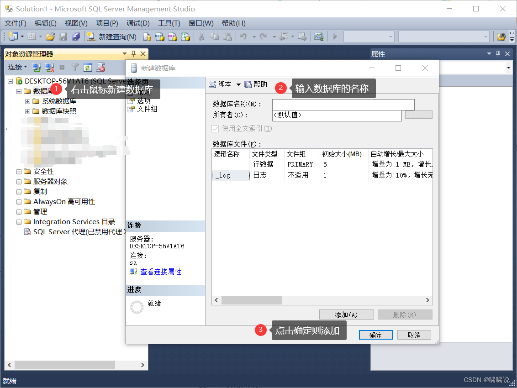Open the 连接 dropdown in Object Explorer
Viewport: 517px width, 388px height.
coord(17,67)
